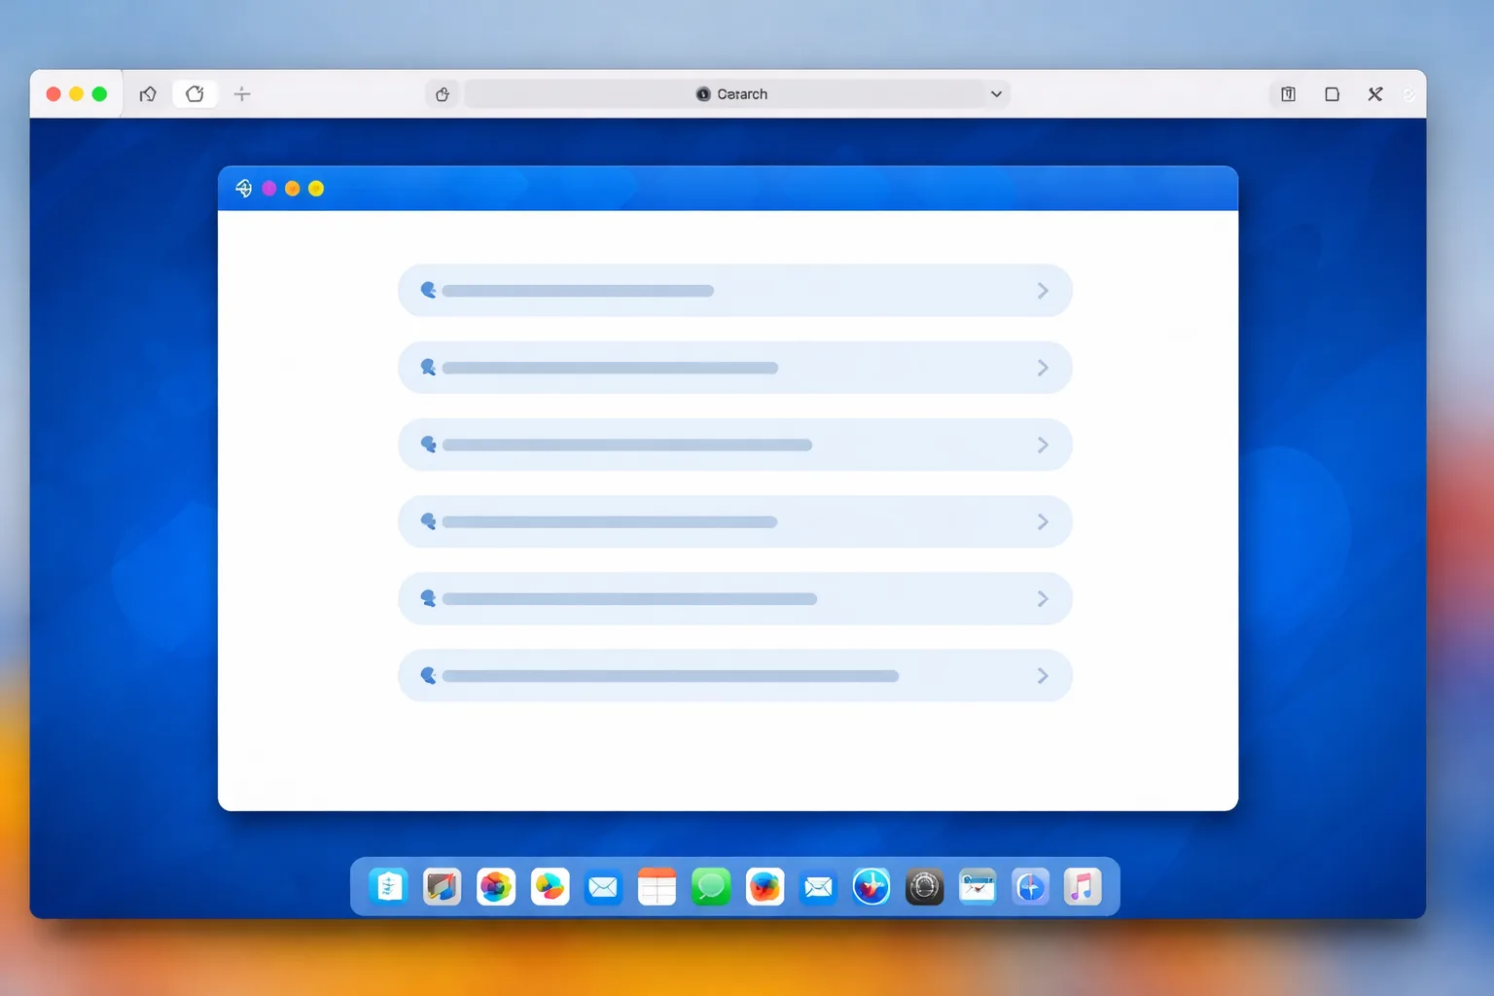Click the reload icon left of address bar
Viewport: 1494px width, 996px height.
click(x=443, y=94)
